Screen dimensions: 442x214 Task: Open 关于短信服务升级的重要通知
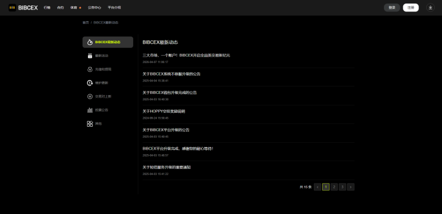tap(167, 167)
